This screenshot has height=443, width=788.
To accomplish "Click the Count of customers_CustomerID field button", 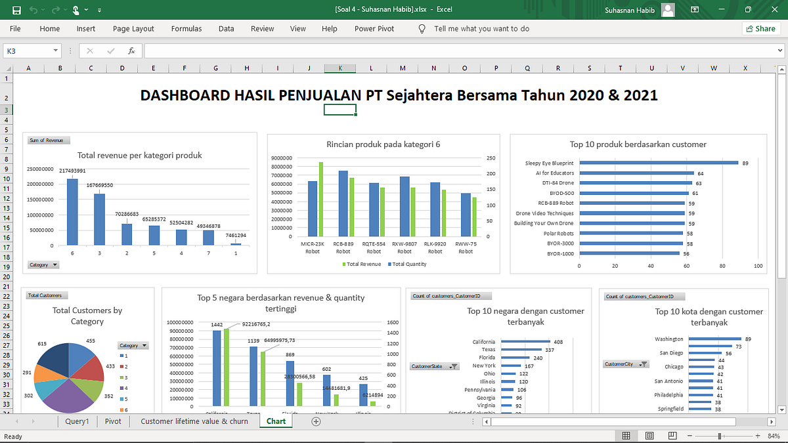I will click(x=450, y=296).
